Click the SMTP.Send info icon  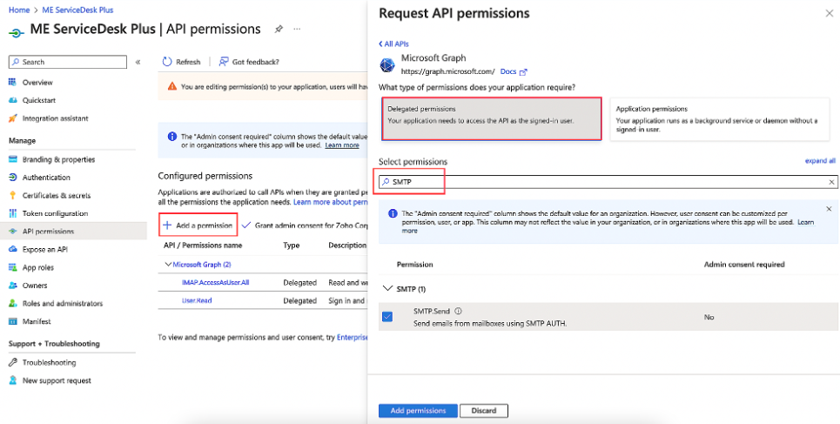[458, 311]
